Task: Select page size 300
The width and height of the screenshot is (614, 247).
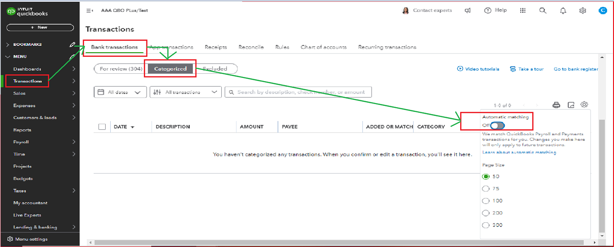Action: (486, 225)
